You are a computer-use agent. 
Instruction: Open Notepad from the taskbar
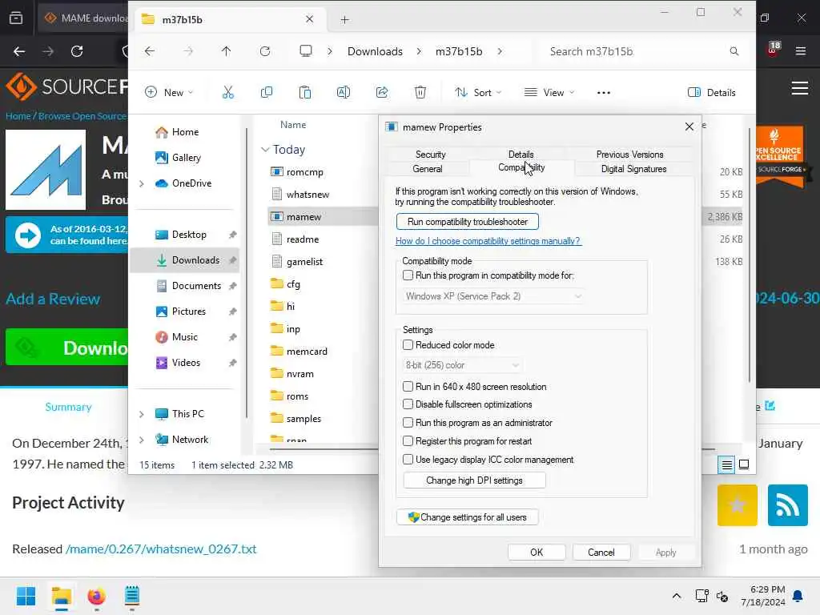(x=132, y=596)
